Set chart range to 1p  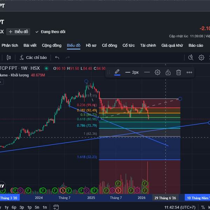pyautogui.click(x=29, y=207)
